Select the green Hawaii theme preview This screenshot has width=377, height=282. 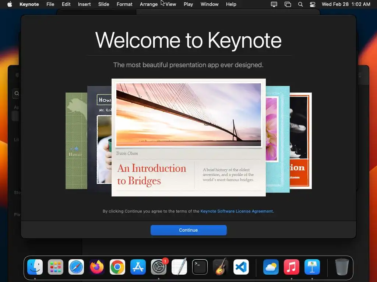tap(76, 141)
